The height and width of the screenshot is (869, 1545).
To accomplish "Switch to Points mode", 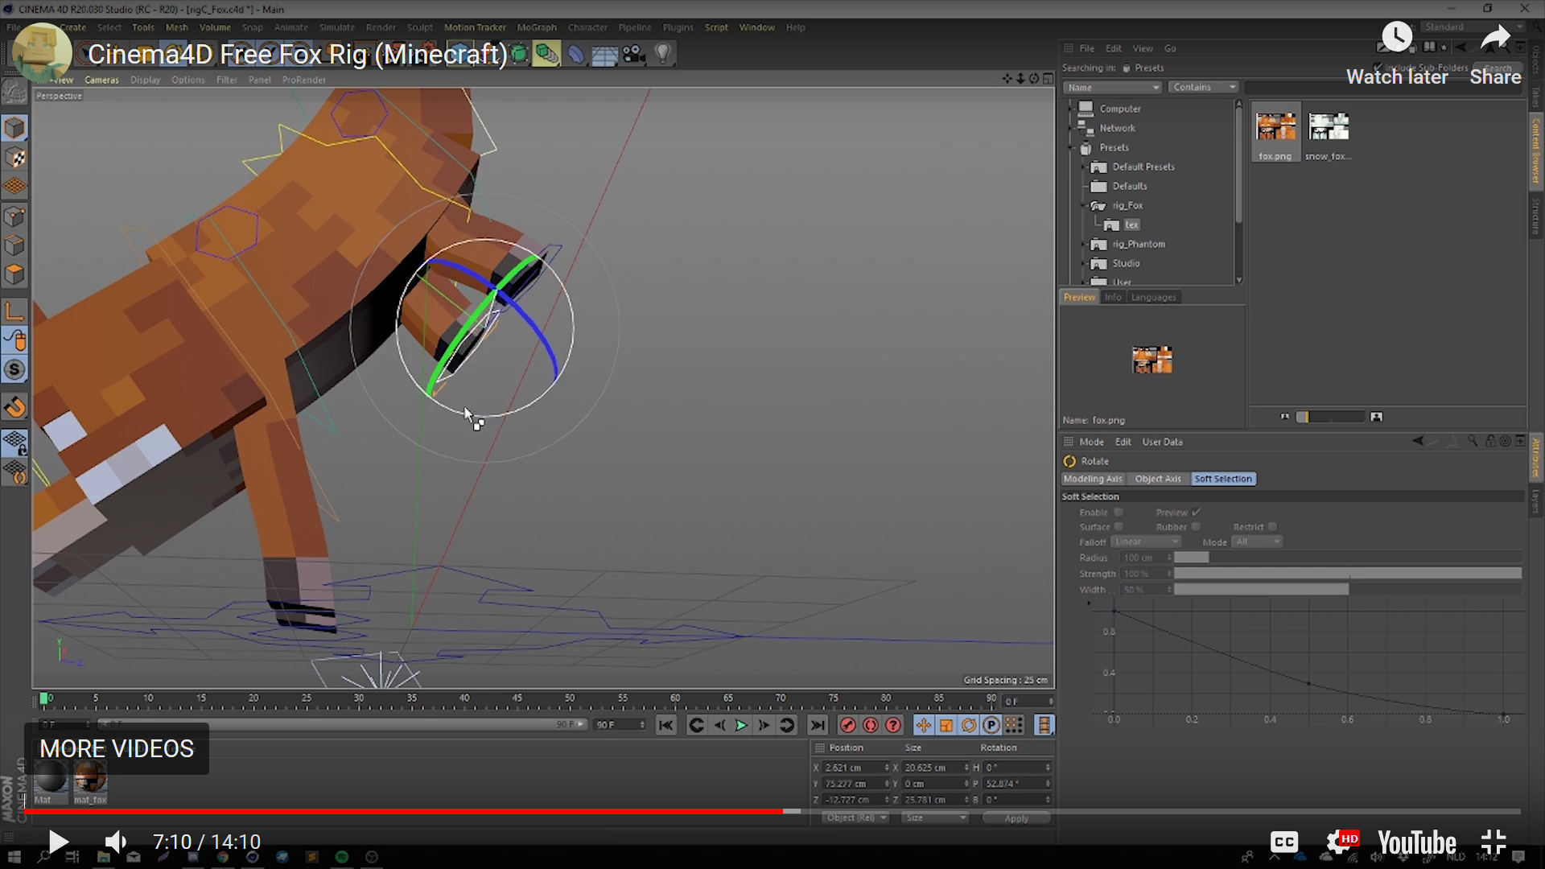I will [15, 216].
